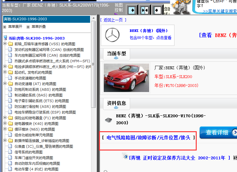Open 热膜式多点顺序燃油喷注 (HFM—SFI) item

coord(52,61)
